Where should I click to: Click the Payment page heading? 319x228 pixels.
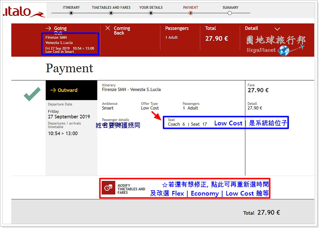pos(70,68)
